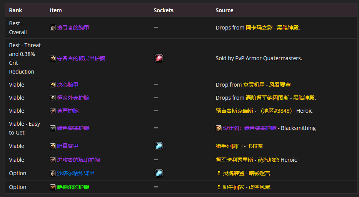Click the yellow quest icon before 灵魂装置
Viewport: 359px width, 197px height.
click(219, 173)
